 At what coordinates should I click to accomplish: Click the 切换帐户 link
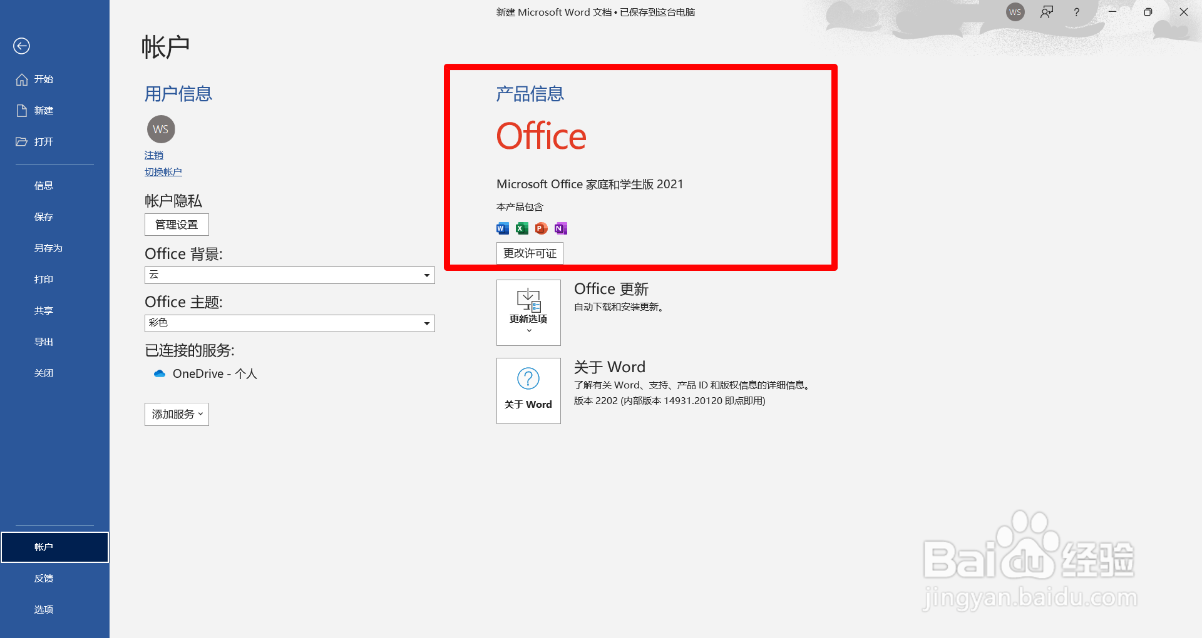click(163, 172)
